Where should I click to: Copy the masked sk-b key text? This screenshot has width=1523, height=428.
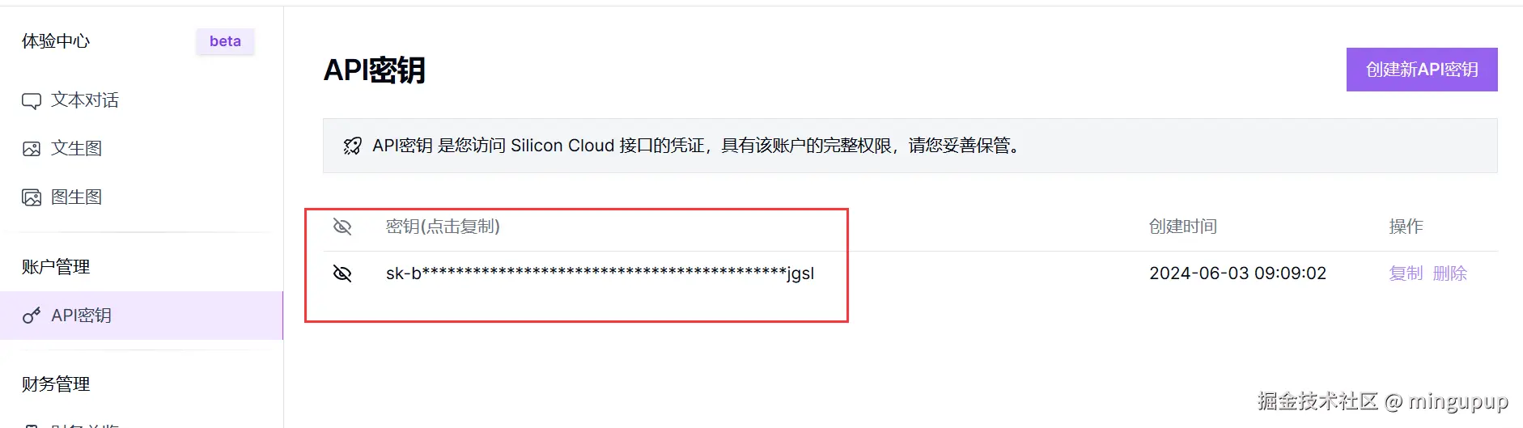pyautogui.click(x=600, y=273)
